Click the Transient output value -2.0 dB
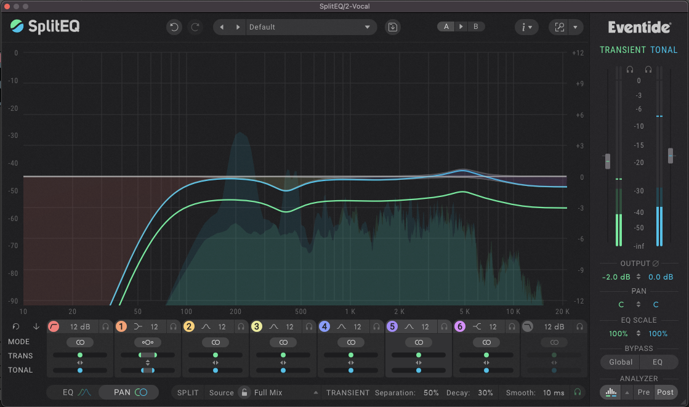The height and width of the screenshot is (407, 689). pyautogui.click(x=616, y=277)
